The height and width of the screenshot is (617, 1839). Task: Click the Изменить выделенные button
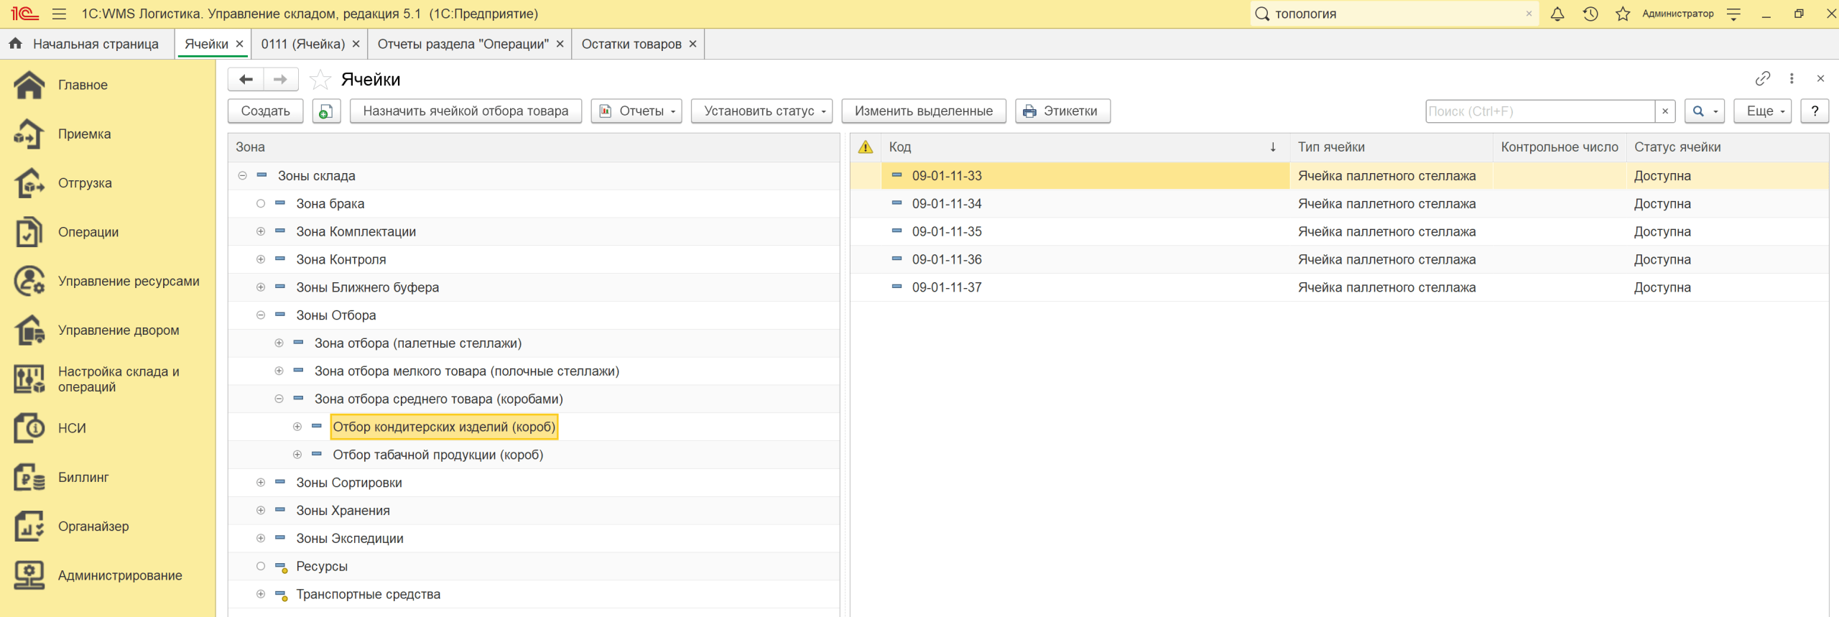pos(923,111)
